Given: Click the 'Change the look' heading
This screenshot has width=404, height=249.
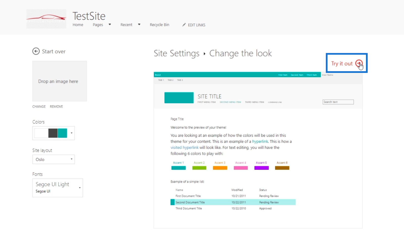Looking at the screenshot, I should [x=241, y=53].
